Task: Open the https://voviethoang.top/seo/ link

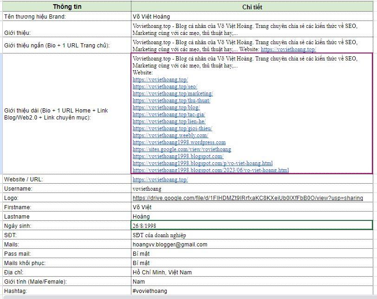Action: click(x=165, y=86)
